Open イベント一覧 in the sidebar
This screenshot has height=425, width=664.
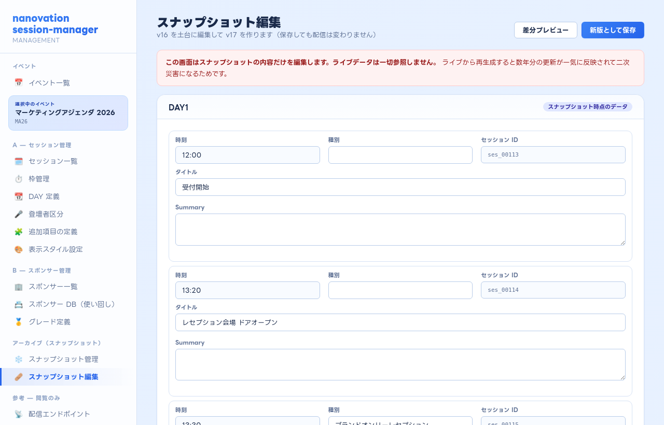coord(68,82)
